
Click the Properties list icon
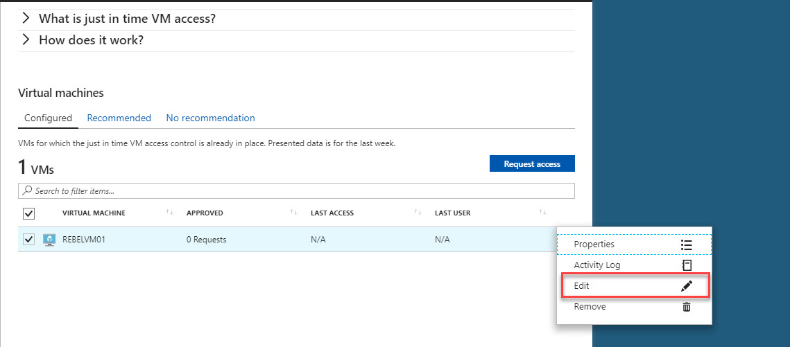click(686, 244)
